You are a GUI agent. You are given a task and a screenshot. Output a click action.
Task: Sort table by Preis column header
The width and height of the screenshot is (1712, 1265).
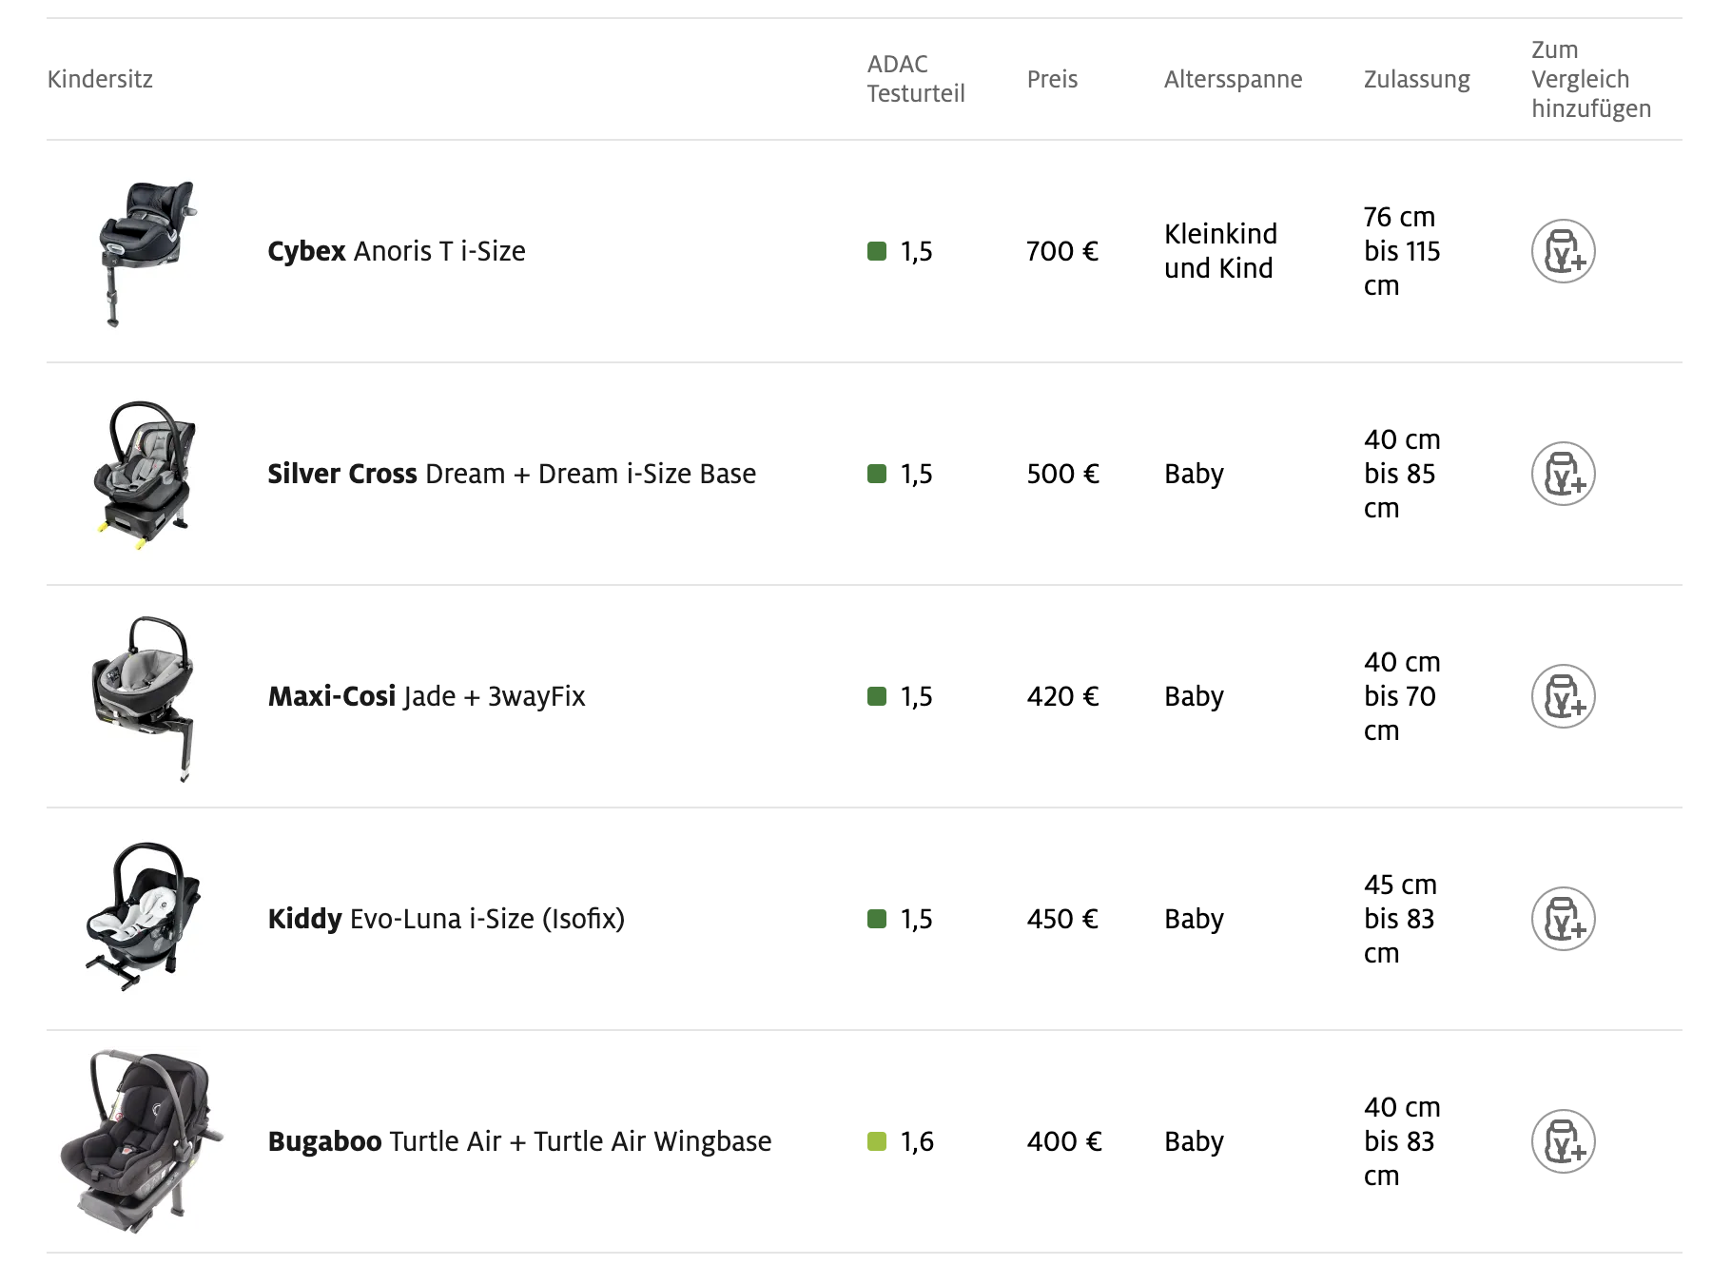1052,79
